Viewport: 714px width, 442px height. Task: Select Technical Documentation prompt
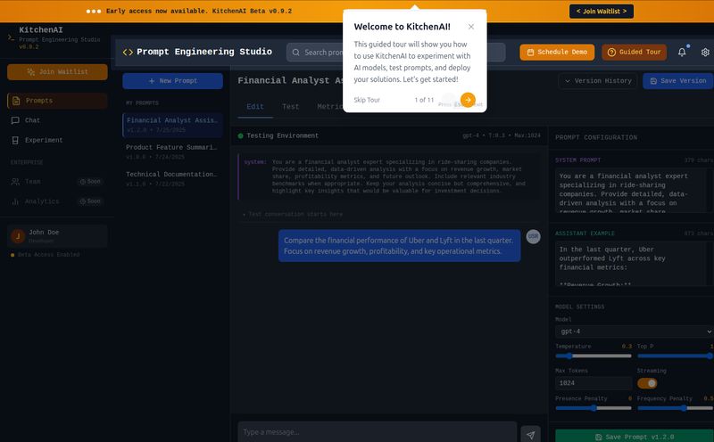click(172, 179)
